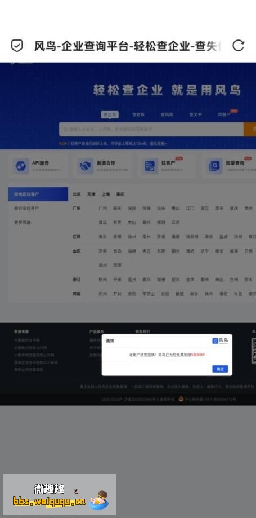
Task: Open the 找客户 card icon
Action: point(150,166)
